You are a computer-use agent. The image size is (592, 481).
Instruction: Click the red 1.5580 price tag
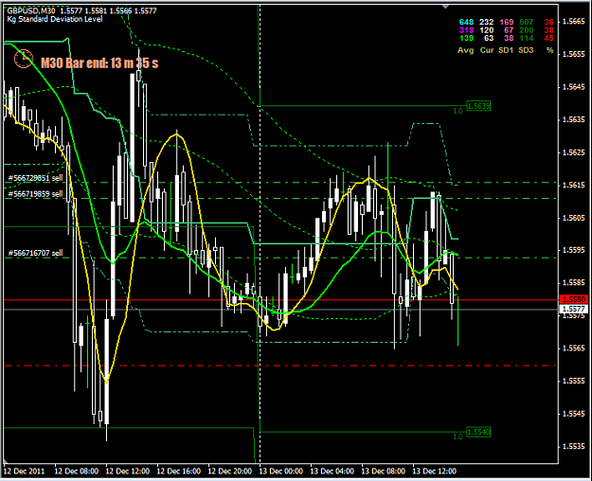click(x=573, y=299)
